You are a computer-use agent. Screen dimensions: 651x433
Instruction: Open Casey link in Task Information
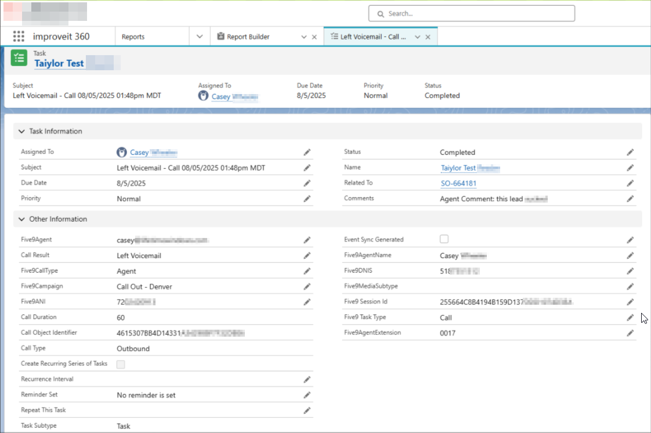139,153
